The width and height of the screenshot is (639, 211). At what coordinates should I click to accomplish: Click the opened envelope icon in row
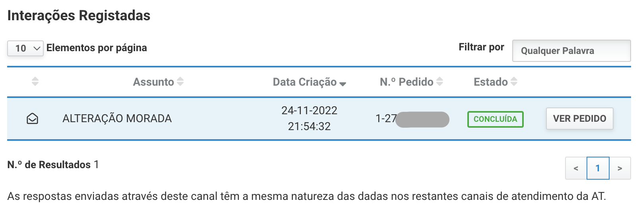[x=32, y=119]
